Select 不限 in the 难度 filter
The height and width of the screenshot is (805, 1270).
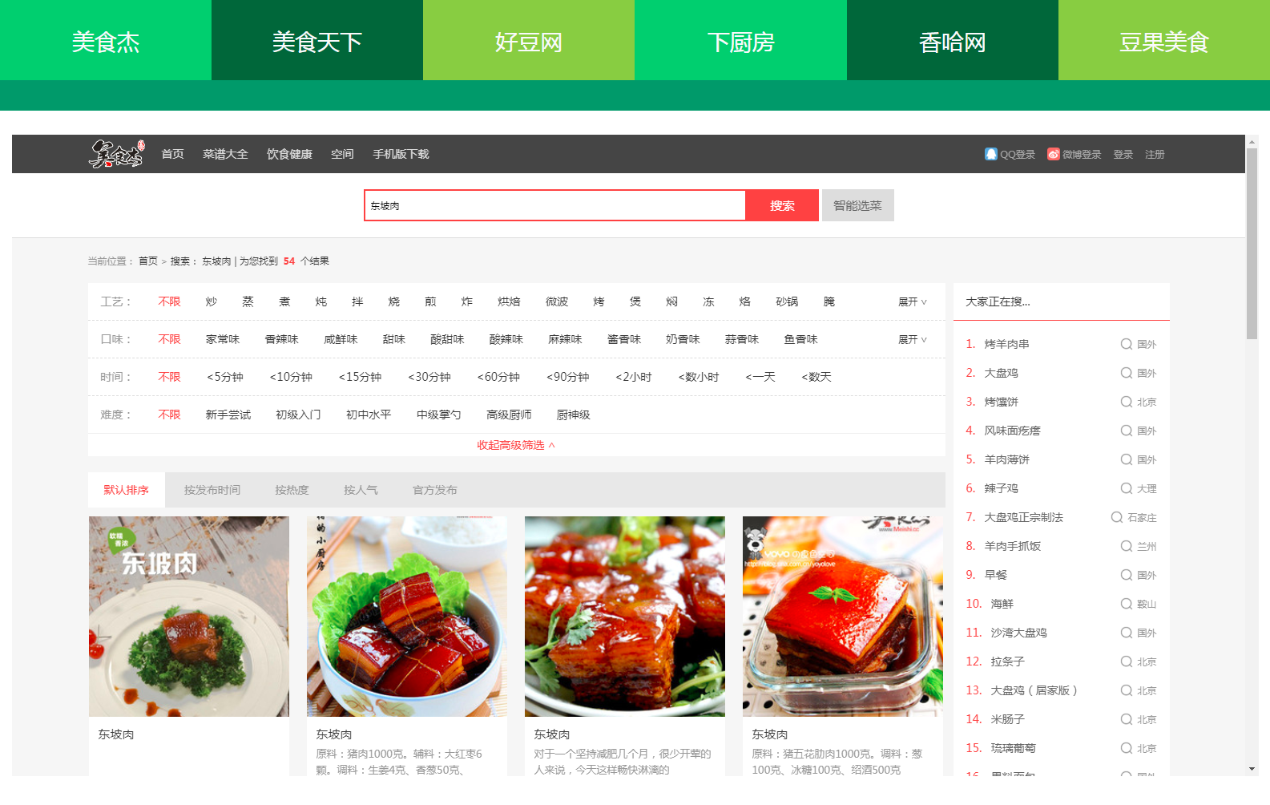click(x=169, y=415)
